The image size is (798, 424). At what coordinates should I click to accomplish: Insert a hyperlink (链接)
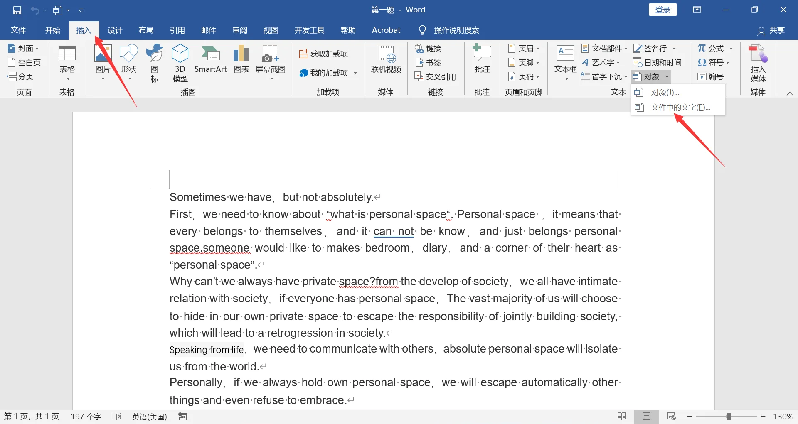(x=428, y=48)
